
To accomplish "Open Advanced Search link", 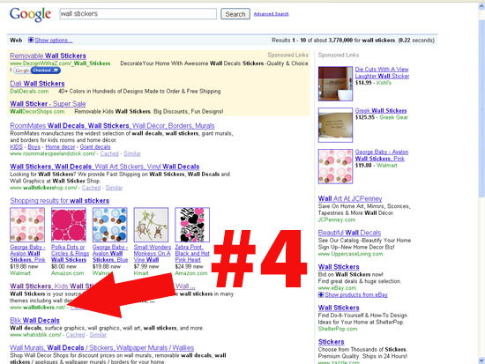I will click(272, 14).
